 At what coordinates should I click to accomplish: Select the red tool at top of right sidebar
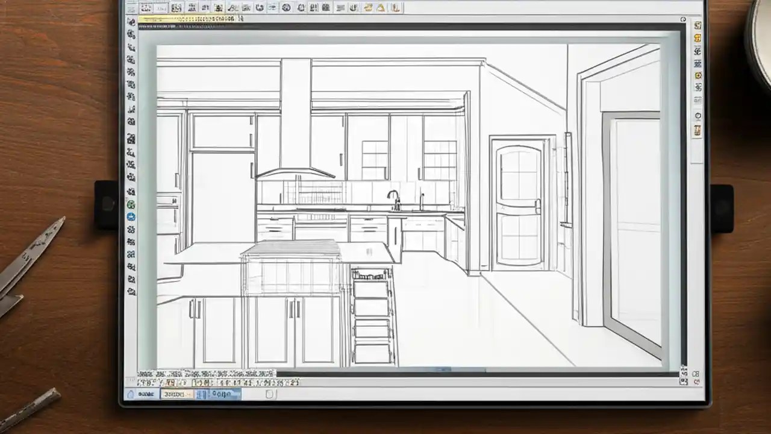[698, 25]
